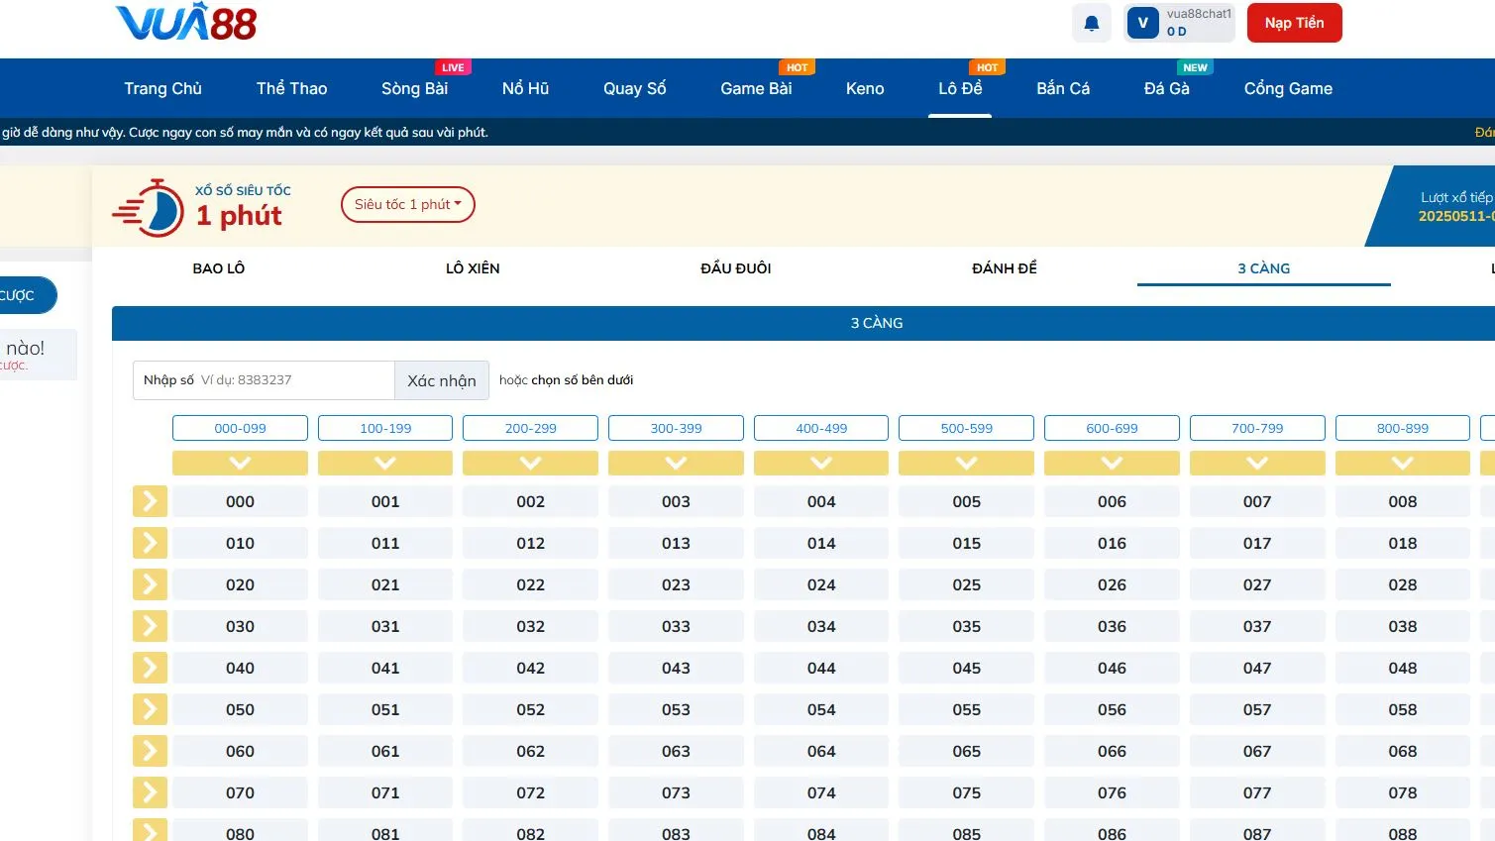The image size is (1495, 841).
Task: Click yellow arrow beside row 000
Action: pos(150,501)
